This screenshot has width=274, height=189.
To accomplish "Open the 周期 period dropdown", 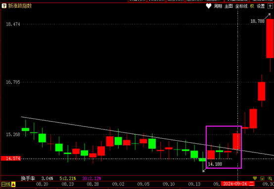I will click(x=218, y=6).
